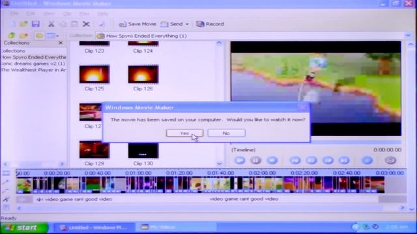Click the 0:01:00.00 mark on timeline ruler
This screenshot has width=417, height=234.
pyautogui.click(x=138, y=173)
